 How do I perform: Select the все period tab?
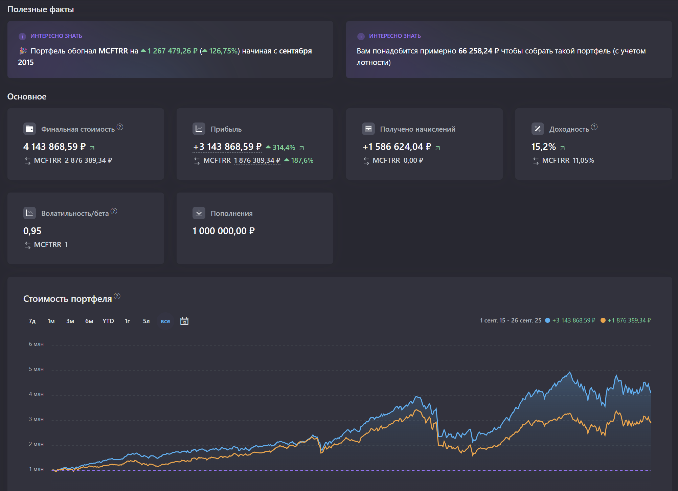click(x=165, y=321)
